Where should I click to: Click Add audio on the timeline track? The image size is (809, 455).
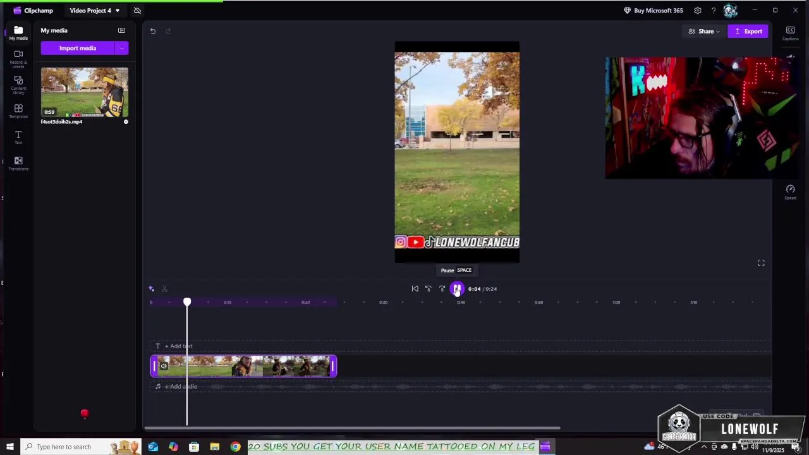point(181,386)
